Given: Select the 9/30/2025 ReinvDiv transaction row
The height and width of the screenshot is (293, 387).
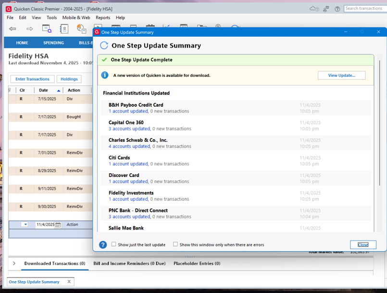Looking at the screenshot, I should 50,206.
